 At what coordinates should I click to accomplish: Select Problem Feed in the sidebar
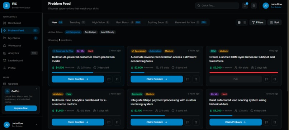pyautogui.click(x=20, y=30)
